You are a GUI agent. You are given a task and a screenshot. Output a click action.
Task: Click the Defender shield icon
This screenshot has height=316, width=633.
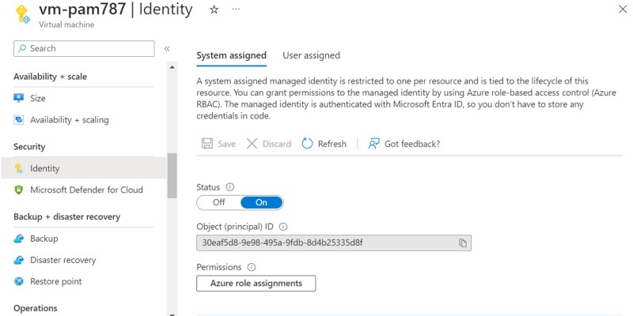pos(18,190)
